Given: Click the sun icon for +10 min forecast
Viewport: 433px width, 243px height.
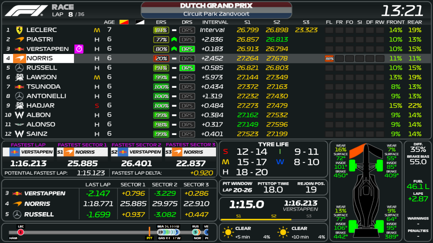Looking at the screenshot, I should (283, 232).
